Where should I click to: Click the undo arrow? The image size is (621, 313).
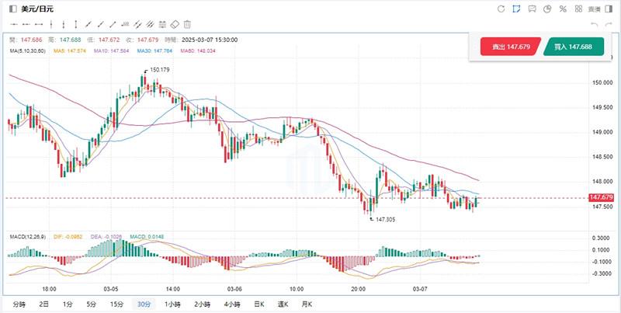[594, 24]
